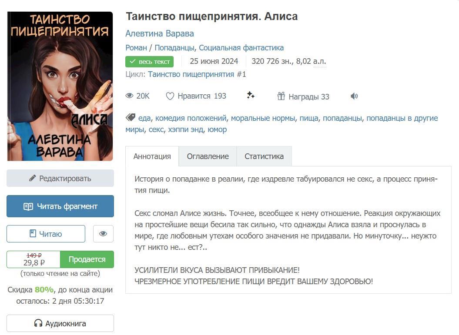Click the heart Like icon
This screenshot has height=335, width=459.
click(x=170, y=96)
